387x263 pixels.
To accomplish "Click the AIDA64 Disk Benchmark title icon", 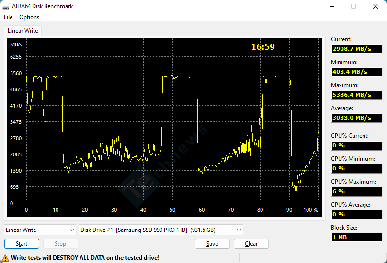I will click(x=6, y=7).
